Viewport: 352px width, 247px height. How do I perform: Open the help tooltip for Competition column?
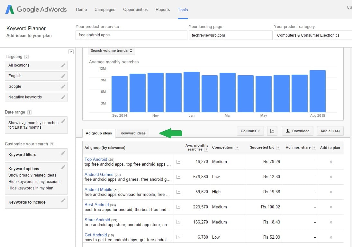[237, 147]
